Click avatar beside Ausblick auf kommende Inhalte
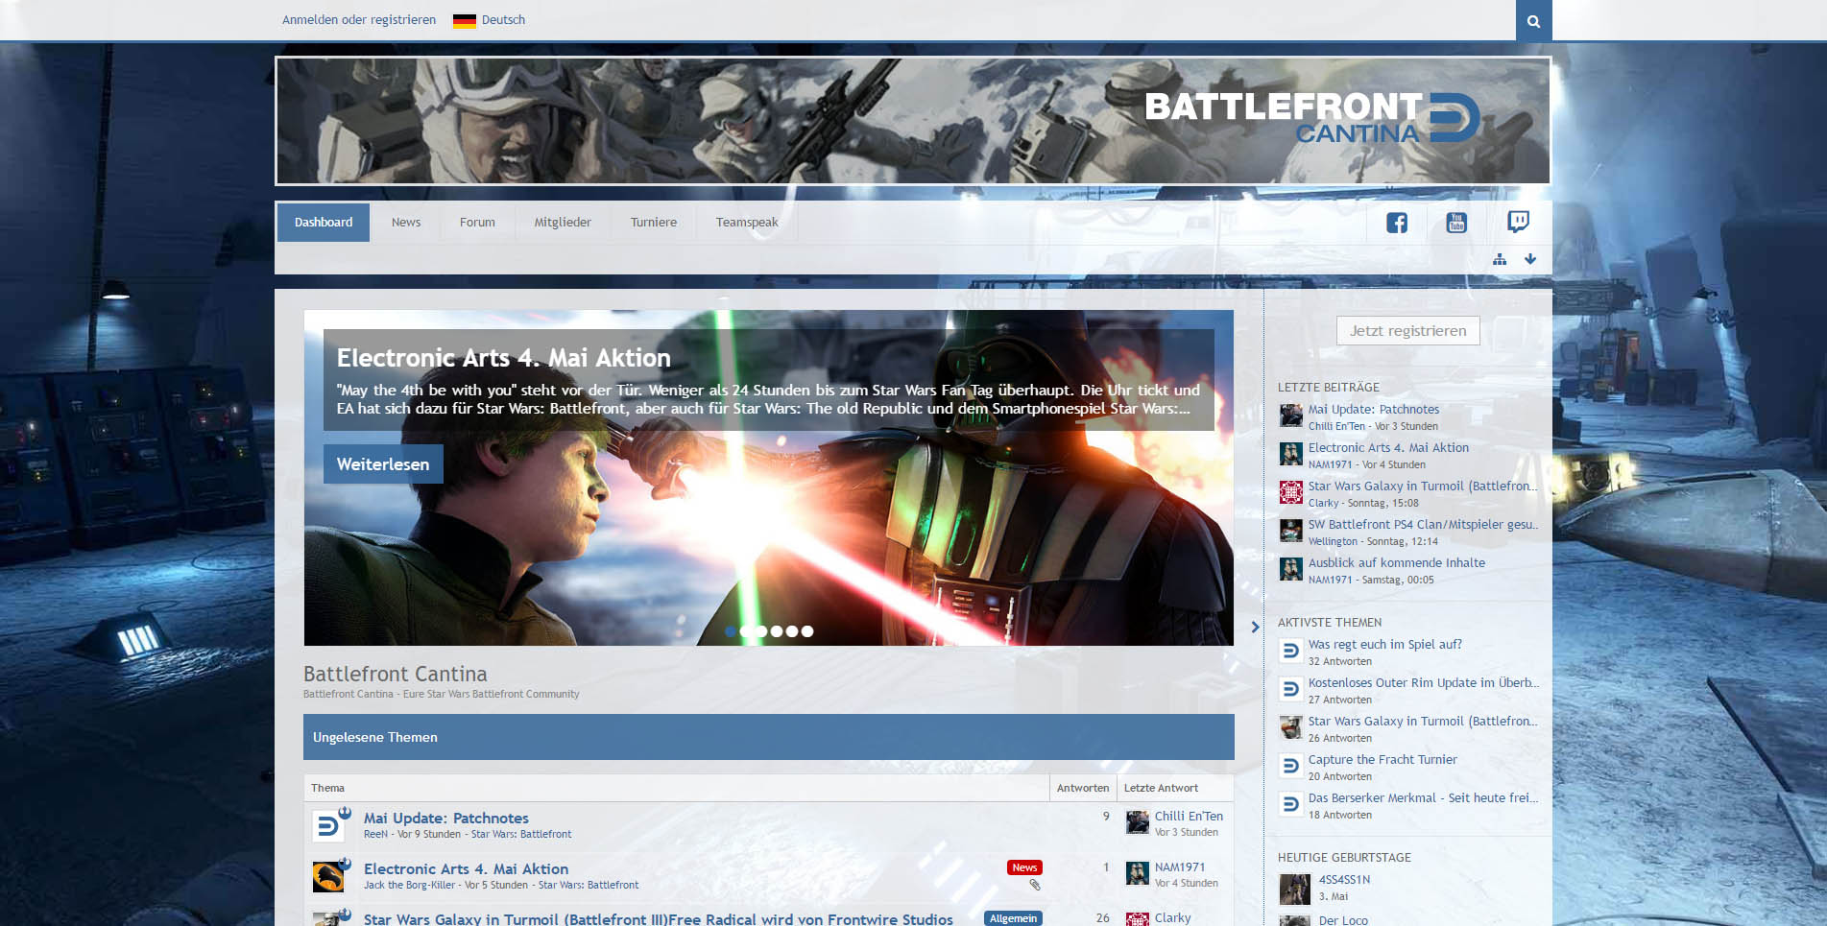 [x=1291, y=570]
